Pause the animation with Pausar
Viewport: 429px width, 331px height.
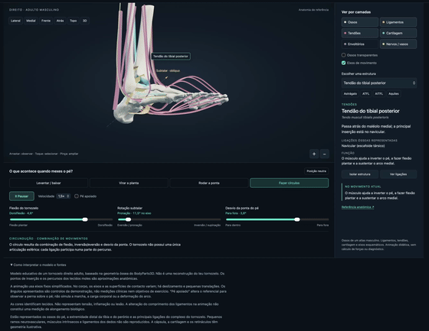pos(21,196)
